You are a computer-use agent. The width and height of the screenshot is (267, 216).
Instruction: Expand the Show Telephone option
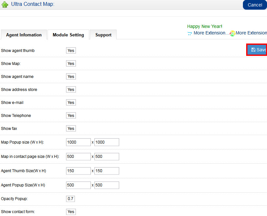click(x=71, y=116)
